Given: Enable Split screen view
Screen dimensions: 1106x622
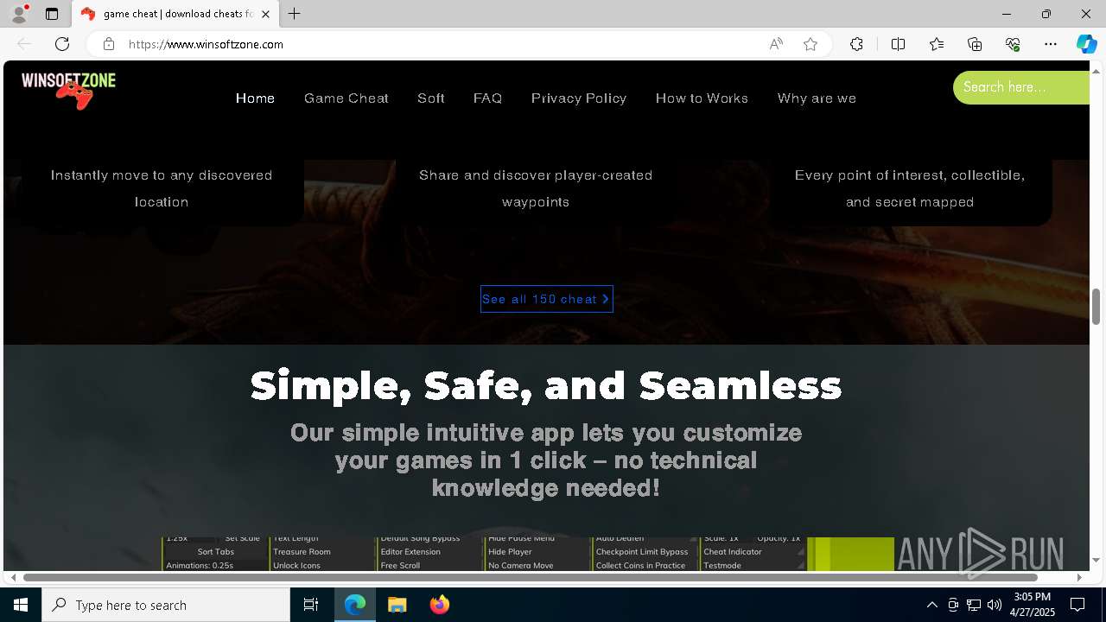Looking at the screenshot, I should [x=898, y=44].
